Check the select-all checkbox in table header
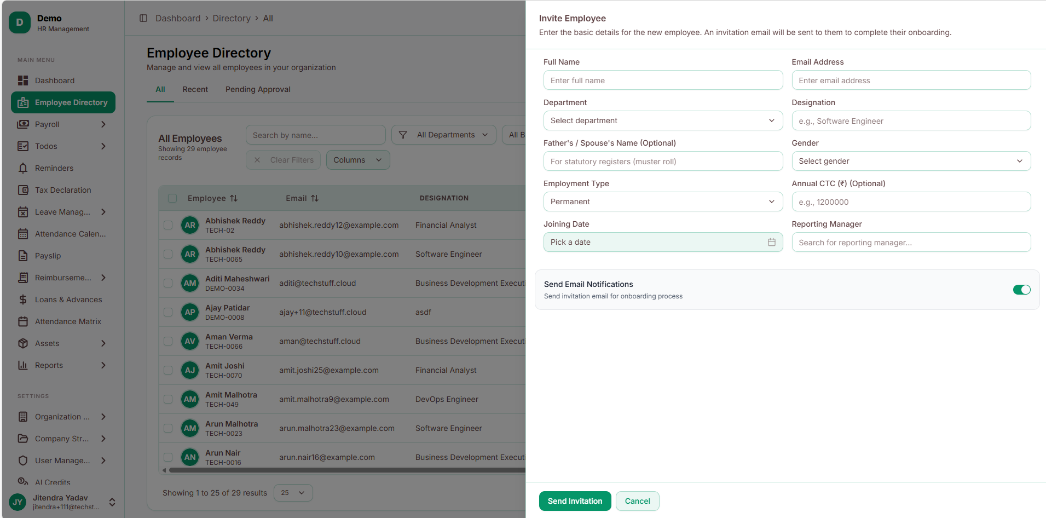 [172, 198]
